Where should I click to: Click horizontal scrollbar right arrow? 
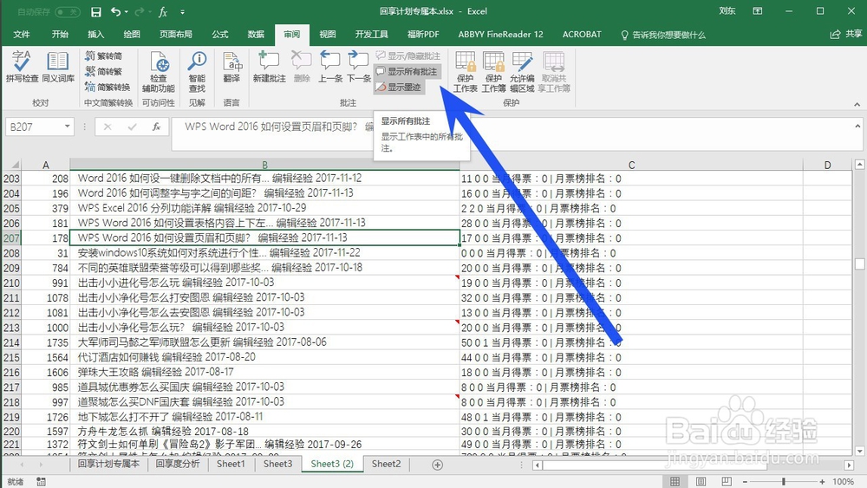[850, 465]
